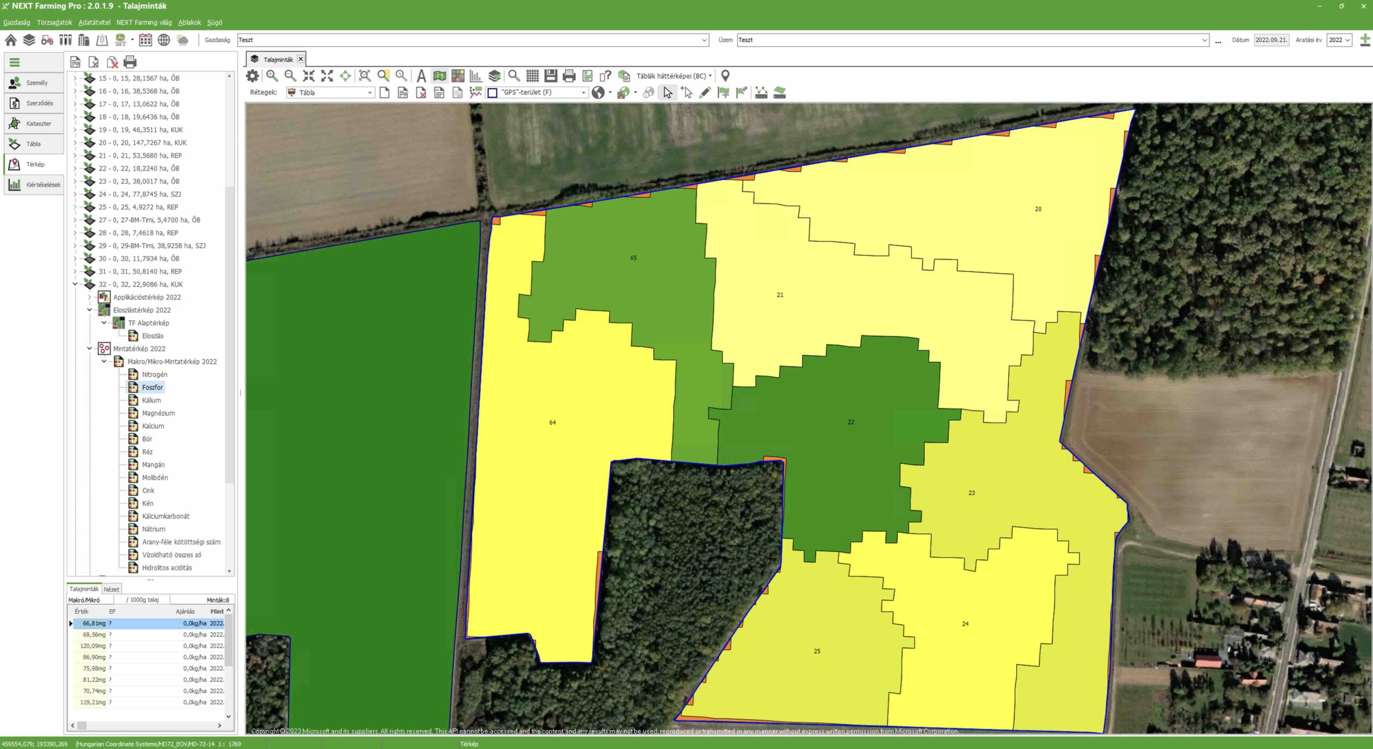This screenshot has height=749, width=1373.
Task: Click the zoom in magnifier tool
Action: tap(272, 76)
